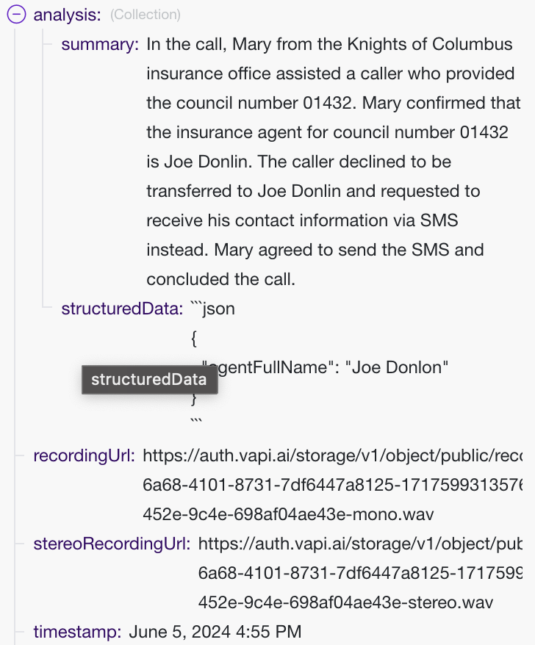Click the "analysis:" key label
The width and height of the screenshot is (535, 645).
coord(68,15)
